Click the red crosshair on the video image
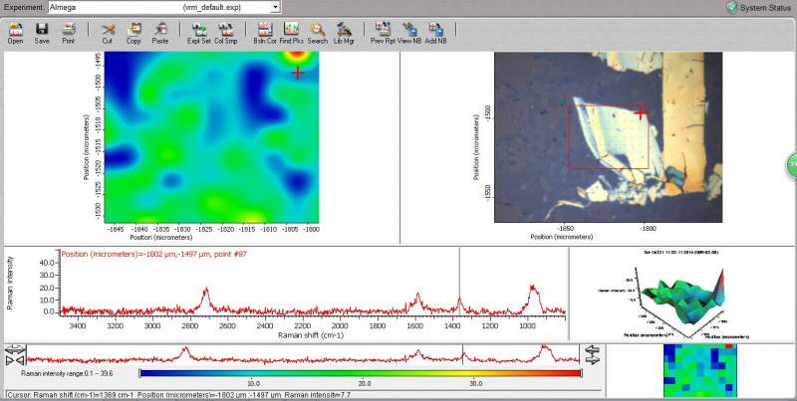 click(640, 112)
